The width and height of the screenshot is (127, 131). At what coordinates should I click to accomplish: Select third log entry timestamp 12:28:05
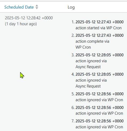(x=100, y=55)
